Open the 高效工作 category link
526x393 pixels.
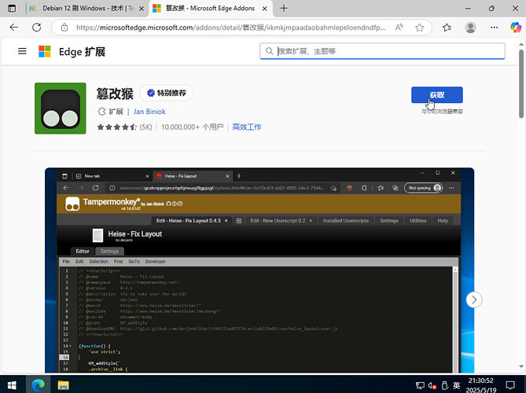(x=247, y=127)
